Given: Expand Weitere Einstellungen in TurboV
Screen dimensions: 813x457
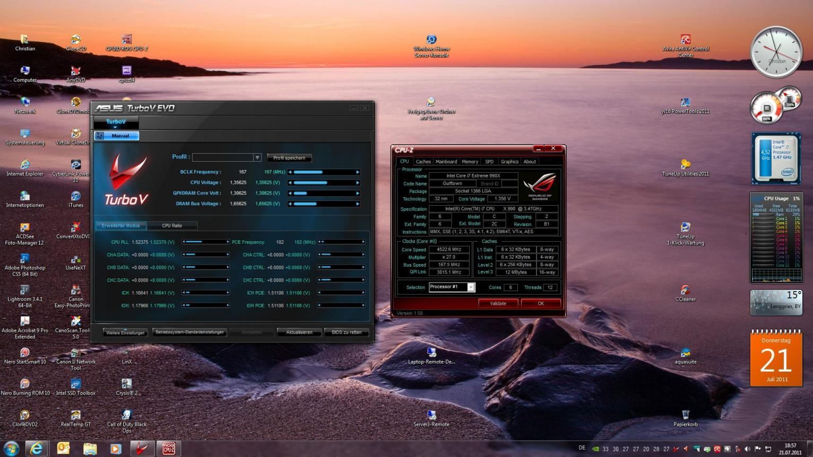Looking at the screenshot, I should pyautogui.click(x=125, y=332).
